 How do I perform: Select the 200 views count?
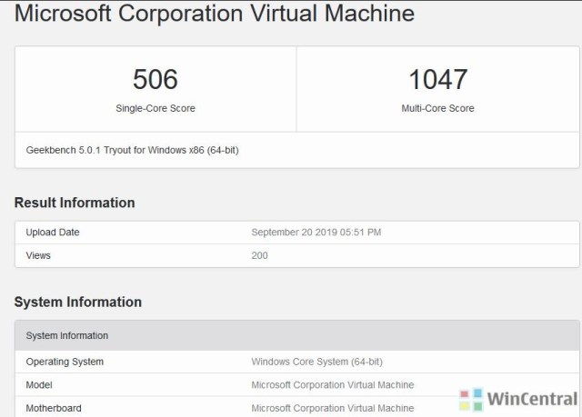pyautogui.click(x=259, y=255)
